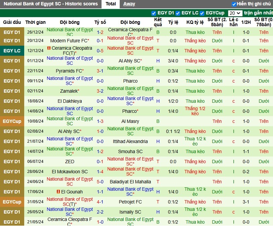This screenshot has height=227, width=273.
Task: Click the Thời gian column header
Action: click(35, 22)
